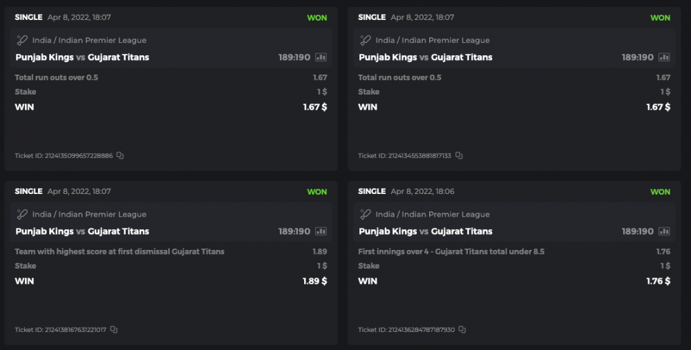The height and width of the screenshot is (350, 691).
Task: Open match statistics icon in top-left ticket
Action: [x=321, y=57]
